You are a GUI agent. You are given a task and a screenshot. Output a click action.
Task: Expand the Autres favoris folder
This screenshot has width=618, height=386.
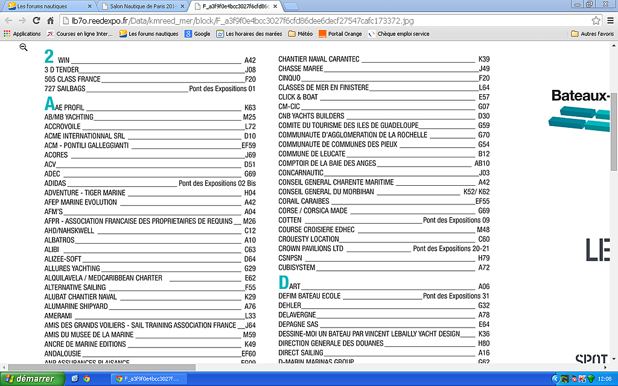593,34
